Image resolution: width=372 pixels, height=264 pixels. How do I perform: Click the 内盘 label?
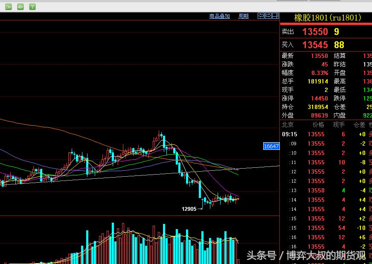[340, 115]
